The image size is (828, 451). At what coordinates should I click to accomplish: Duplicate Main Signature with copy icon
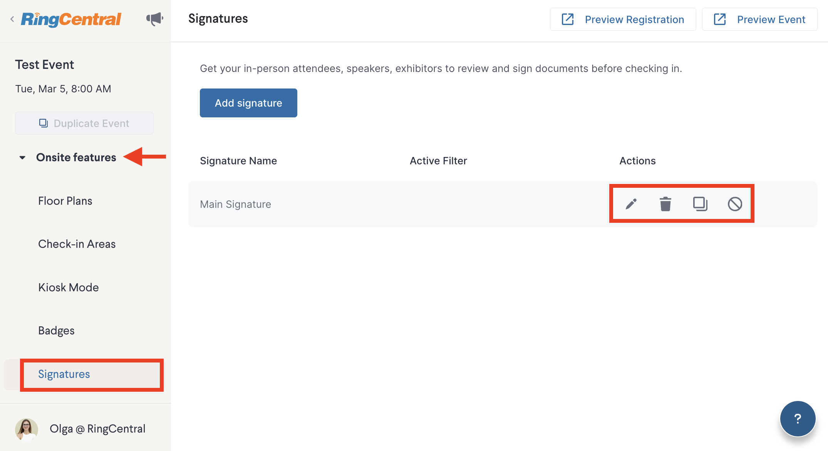700,204
